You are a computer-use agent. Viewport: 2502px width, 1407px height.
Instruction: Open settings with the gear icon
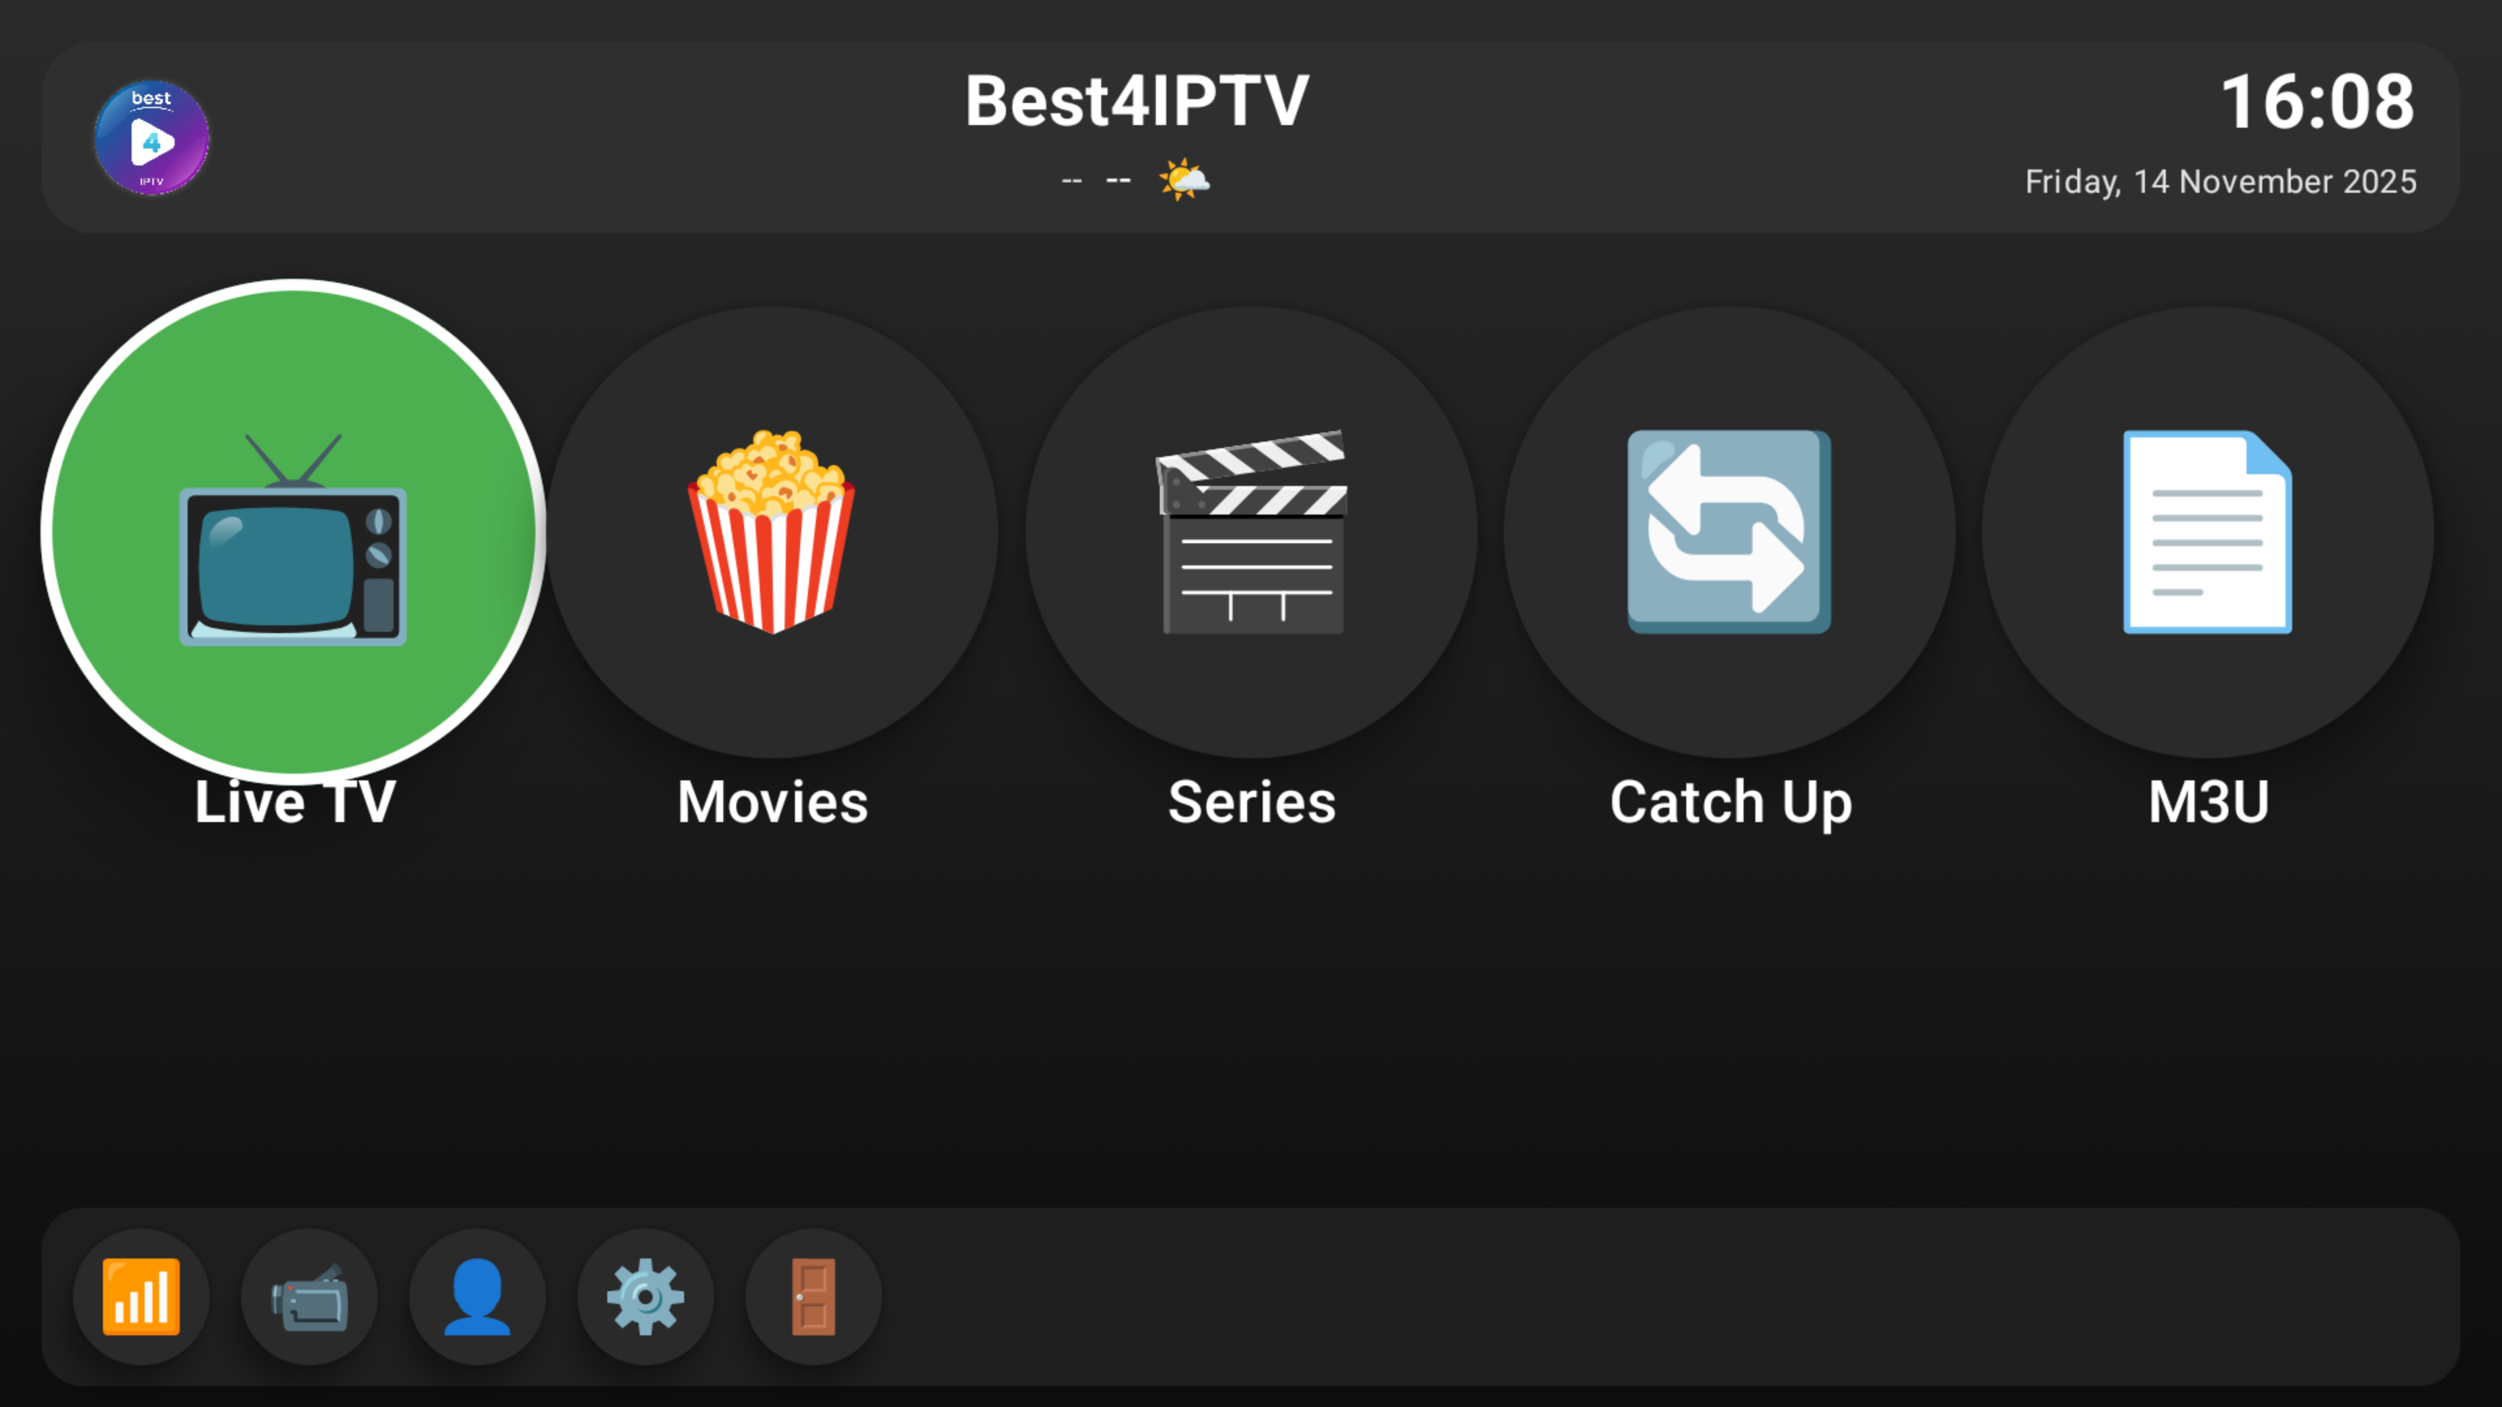(646, 1296)
